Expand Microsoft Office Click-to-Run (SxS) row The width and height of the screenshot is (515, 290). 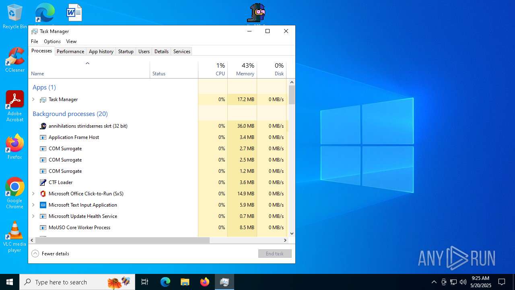[33, 194]
